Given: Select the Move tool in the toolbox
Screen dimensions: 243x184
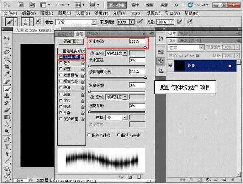Looking at the screenshot, I should click(7, 37).
